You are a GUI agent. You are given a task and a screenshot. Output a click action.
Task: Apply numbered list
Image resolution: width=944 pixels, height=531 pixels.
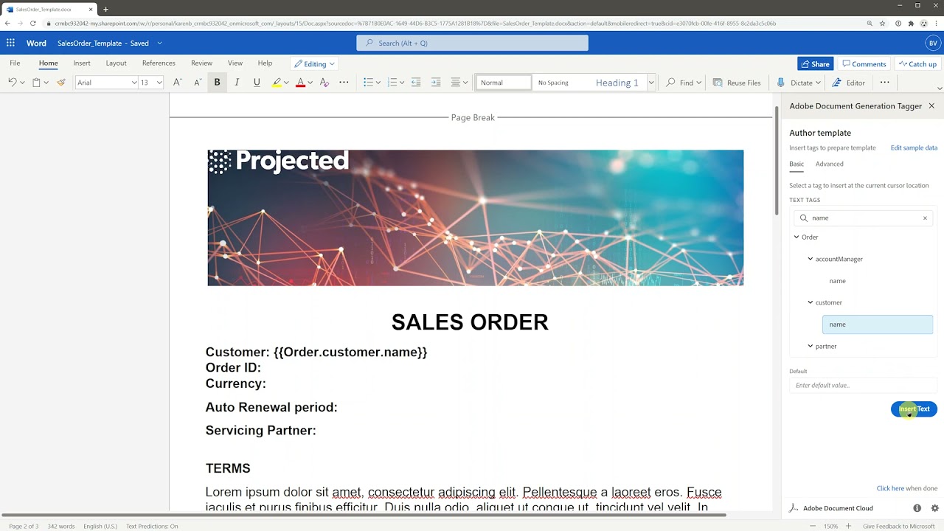point(392,83)
